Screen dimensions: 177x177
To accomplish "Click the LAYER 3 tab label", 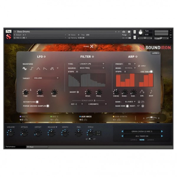I will 155,53.
